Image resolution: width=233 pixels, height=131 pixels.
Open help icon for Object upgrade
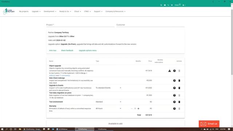point(174,71)
